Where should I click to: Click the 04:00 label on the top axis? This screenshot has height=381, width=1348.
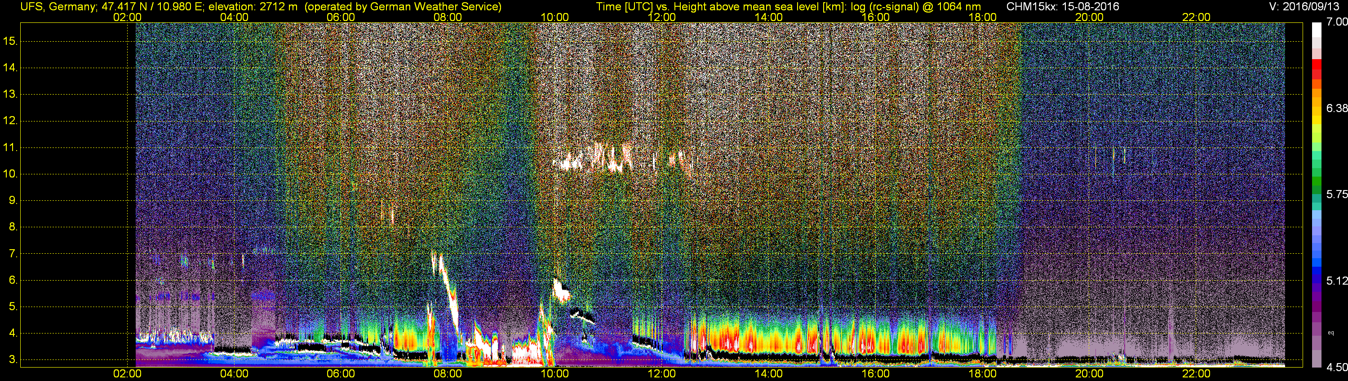tap(234, 17)
